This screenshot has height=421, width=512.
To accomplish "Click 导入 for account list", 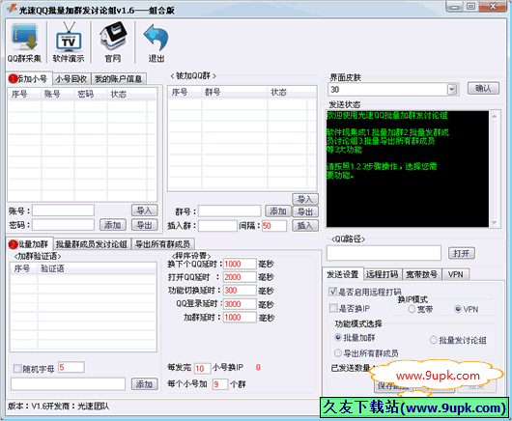I will 144,210.
